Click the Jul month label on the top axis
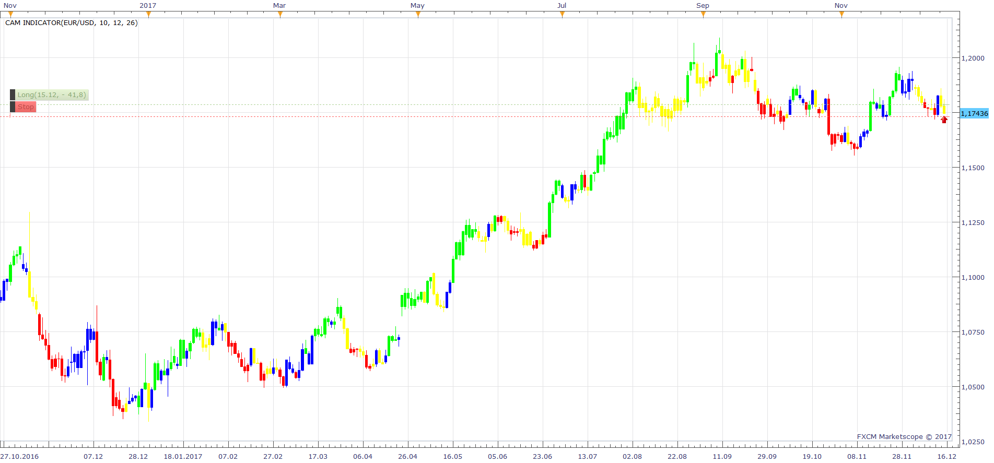Image resolution: width=994 pixels, height=463 pixels. pyautogui.click(x=562, y=5)
